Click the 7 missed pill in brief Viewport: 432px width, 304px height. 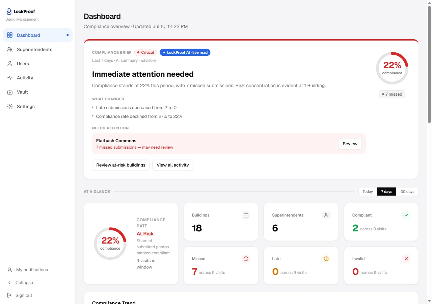click(392, 94)
